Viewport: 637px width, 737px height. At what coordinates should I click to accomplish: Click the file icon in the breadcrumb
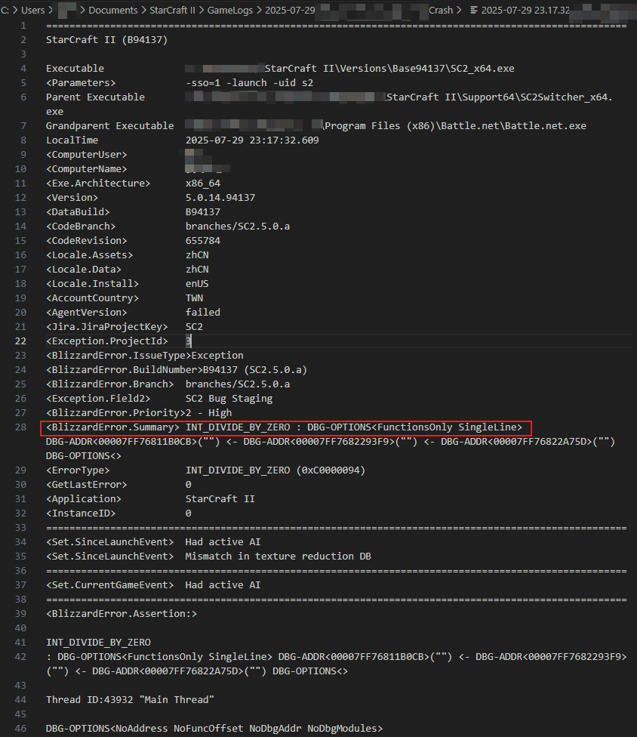474,11
